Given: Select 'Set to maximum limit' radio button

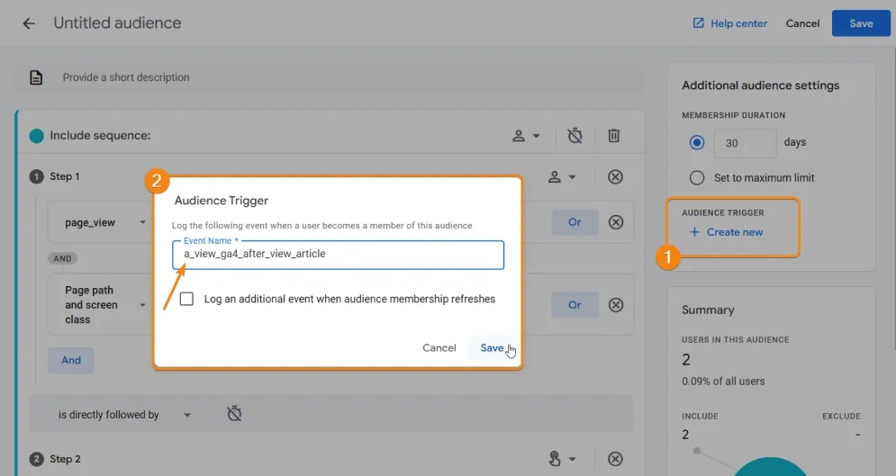Looking at the screenshot, I should pos(697,177).
